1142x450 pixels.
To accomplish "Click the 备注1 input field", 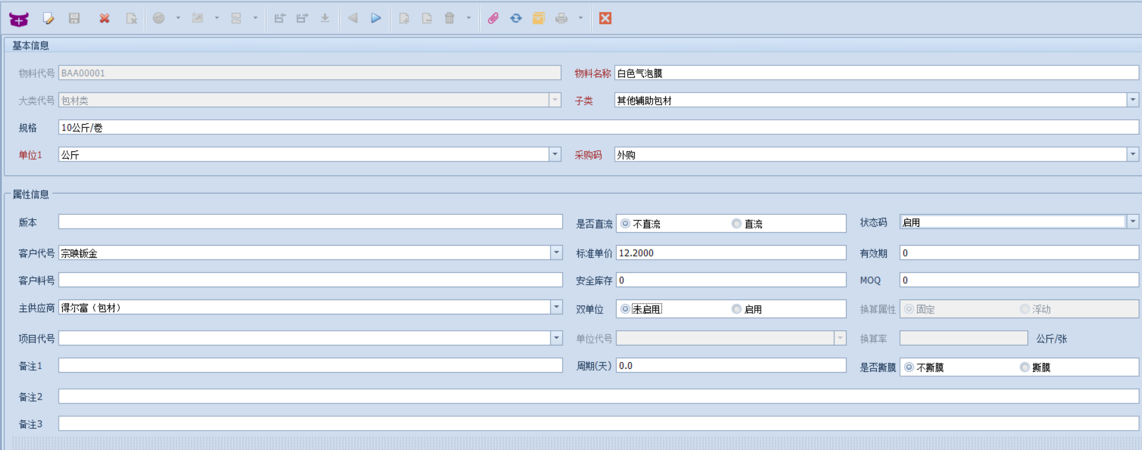I will pyautogui.click(x=310, y=365).
